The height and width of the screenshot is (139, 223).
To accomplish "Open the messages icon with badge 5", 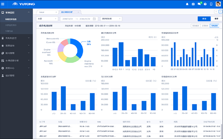I will tap(199, 4).
